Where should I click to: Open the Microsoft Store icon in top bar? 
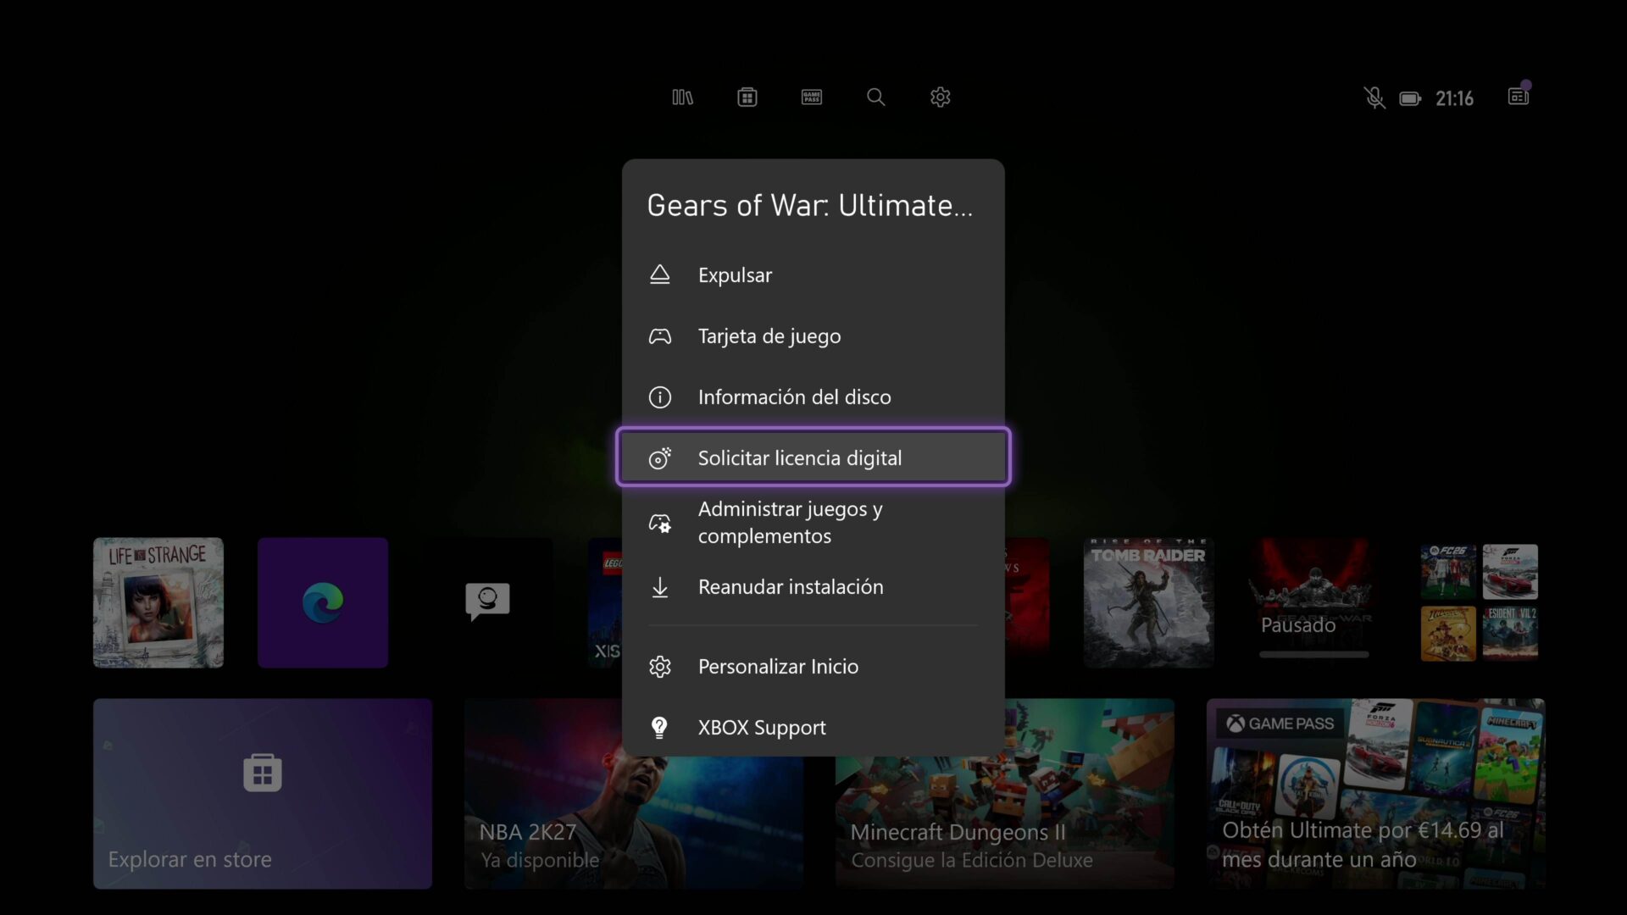[747, 97]
